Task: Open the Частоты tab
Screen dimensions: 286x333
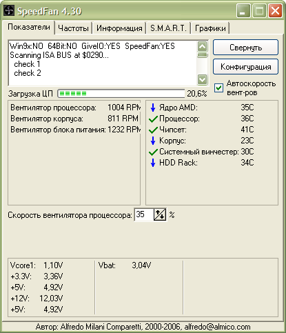Action: tap(73, 28)
